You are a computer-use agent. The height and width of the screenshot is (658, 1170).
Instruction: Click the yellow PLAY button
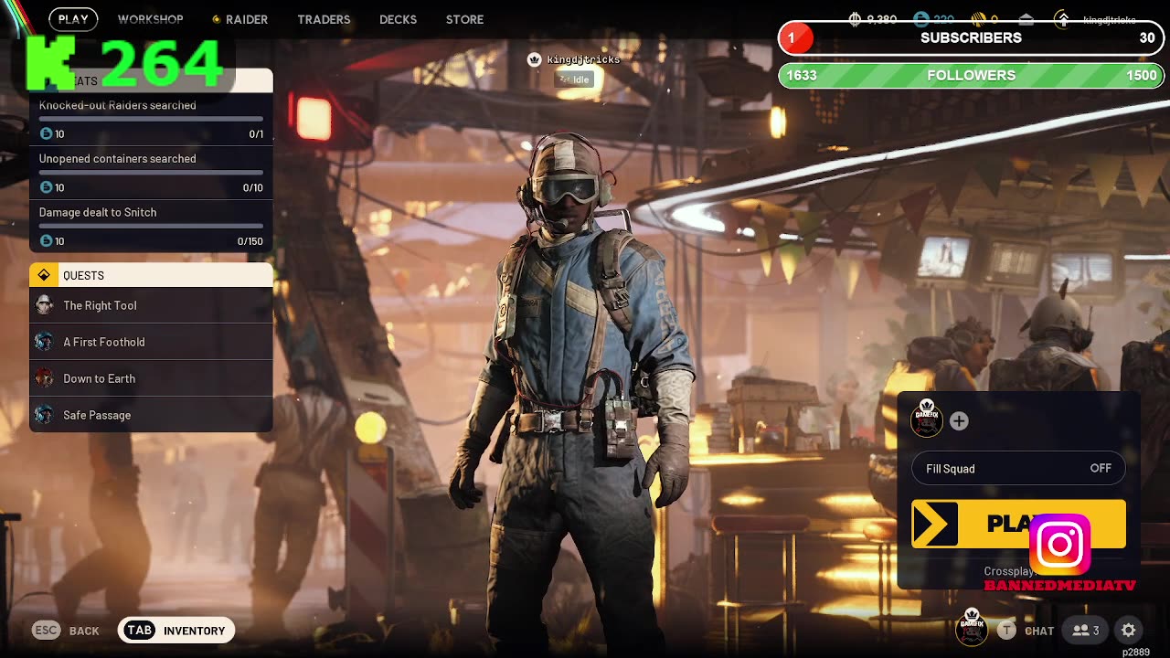tap(1018, 524)
